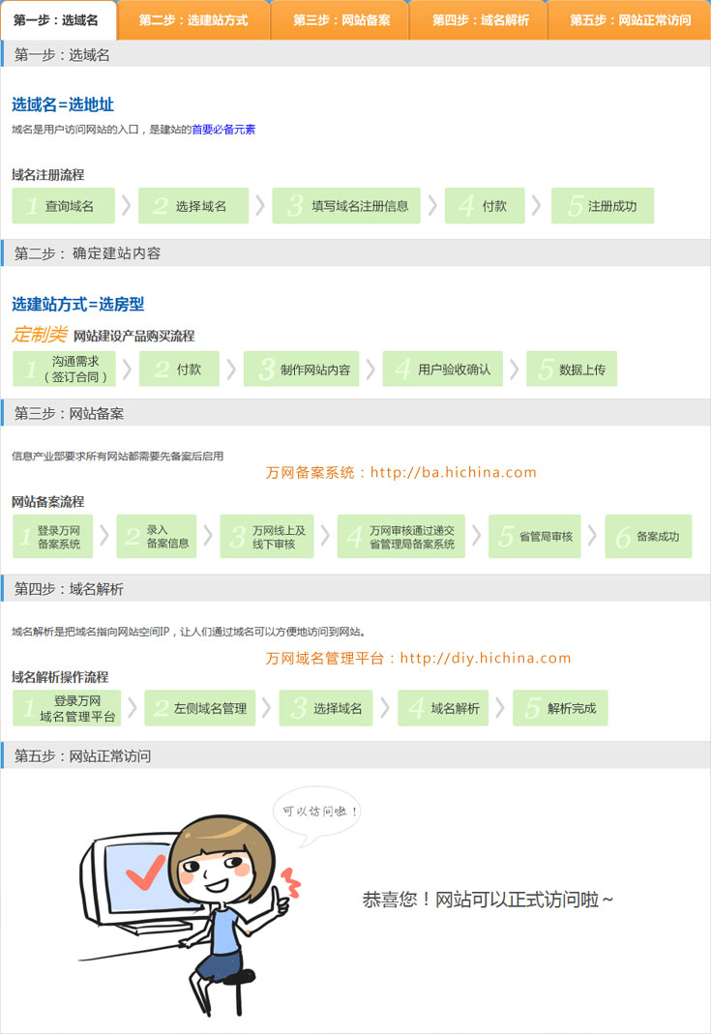Click step 2 选择域名 in registration flow

(193, 206)
